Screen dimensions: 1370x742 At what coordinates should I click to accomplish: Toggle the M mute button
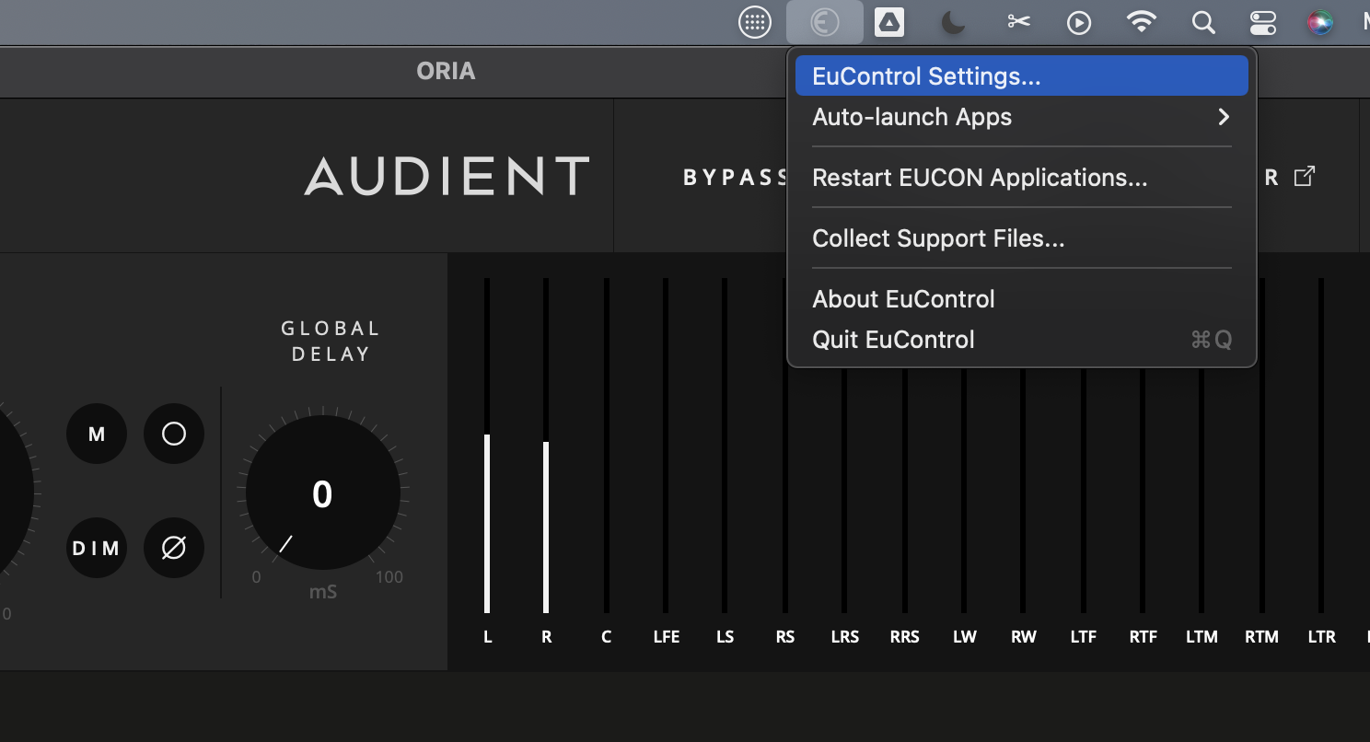click(97, 434)
